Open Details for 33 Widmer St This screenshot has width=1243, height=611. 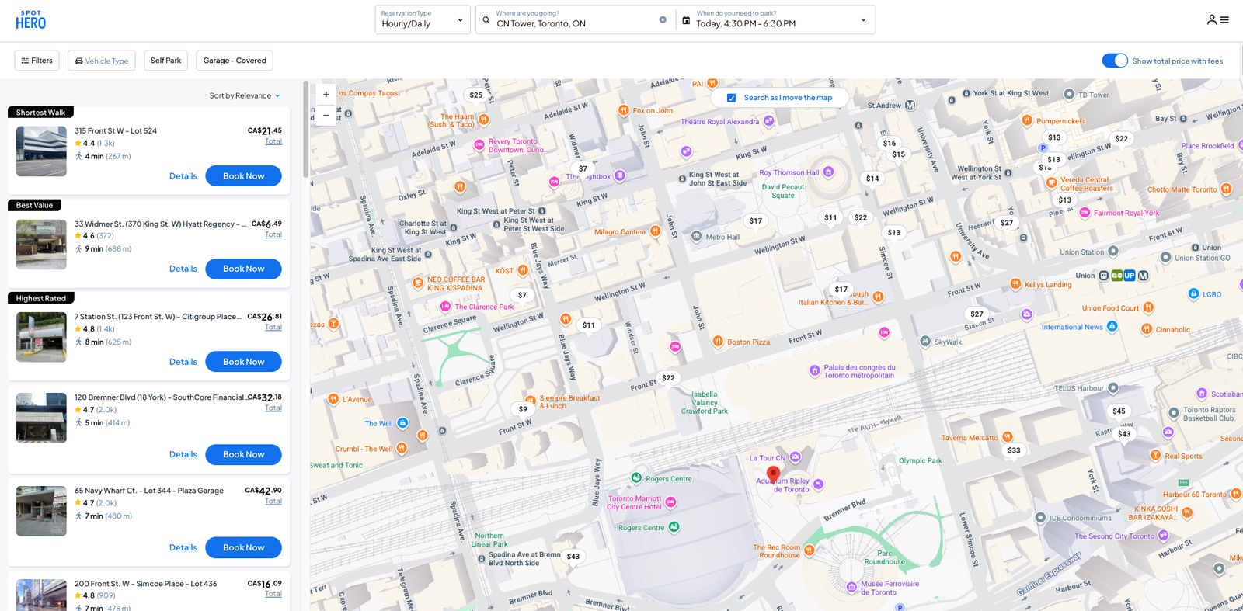183,269
